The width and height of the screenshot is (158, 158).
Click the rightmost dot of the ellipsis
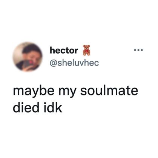point(142,50)
